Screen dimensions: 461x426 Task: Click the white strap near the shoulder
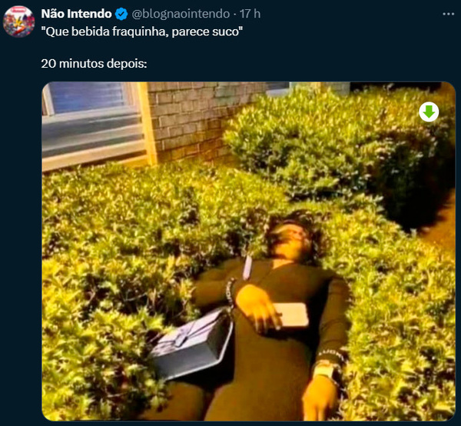pos(247,268)
